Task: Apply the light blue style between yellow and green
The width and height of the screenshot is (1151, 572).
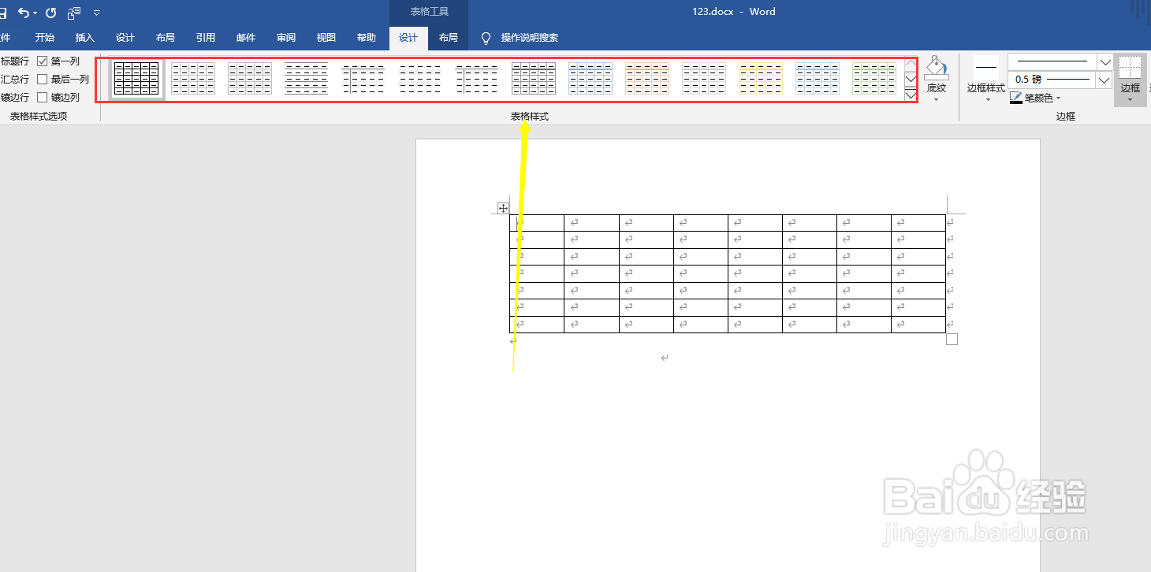Action: point(818,79)
